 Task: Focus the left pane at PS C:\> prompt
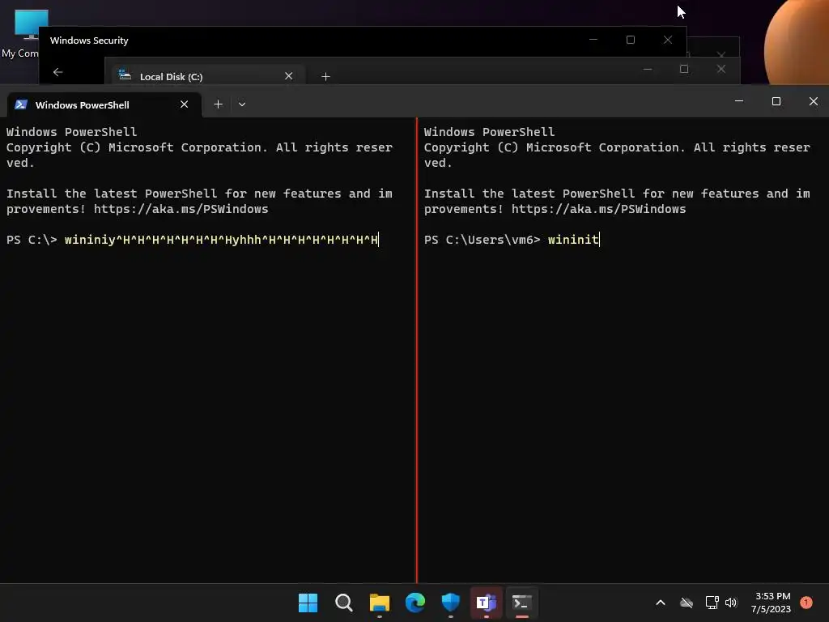193,240
